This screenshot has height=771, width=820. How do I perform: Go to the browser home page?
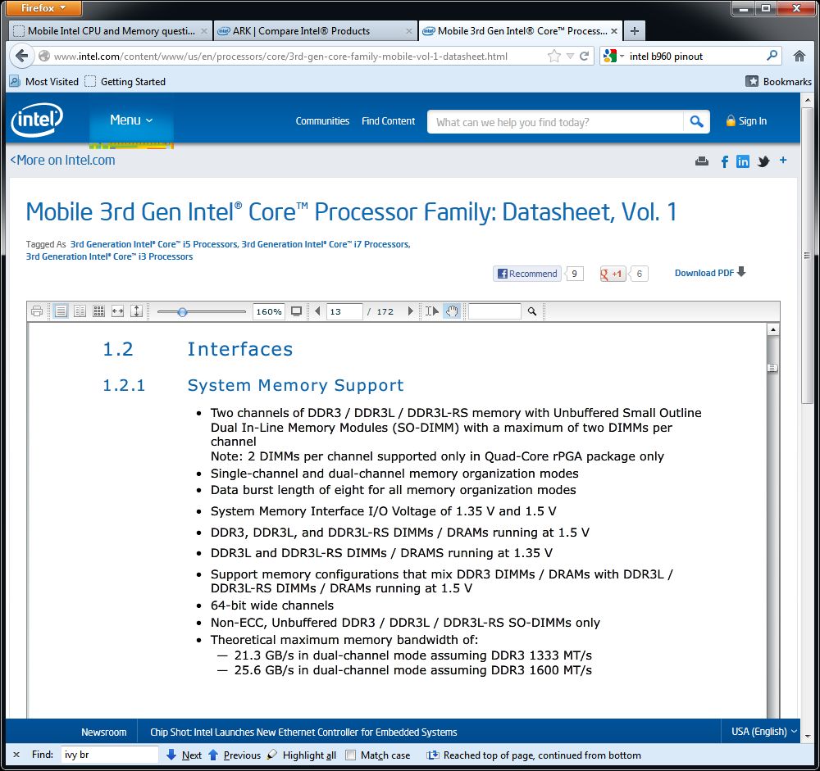pos(799,56)
